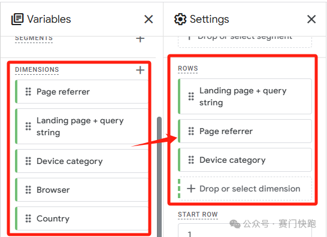The image size is (327, 237).
Task: Click the ROWS section label
Action: pyautogui.click(x=188, y=68)
